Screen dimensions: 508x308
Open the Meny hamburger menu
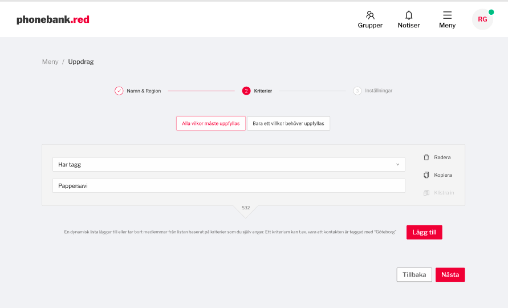click(x=447, y=15)
